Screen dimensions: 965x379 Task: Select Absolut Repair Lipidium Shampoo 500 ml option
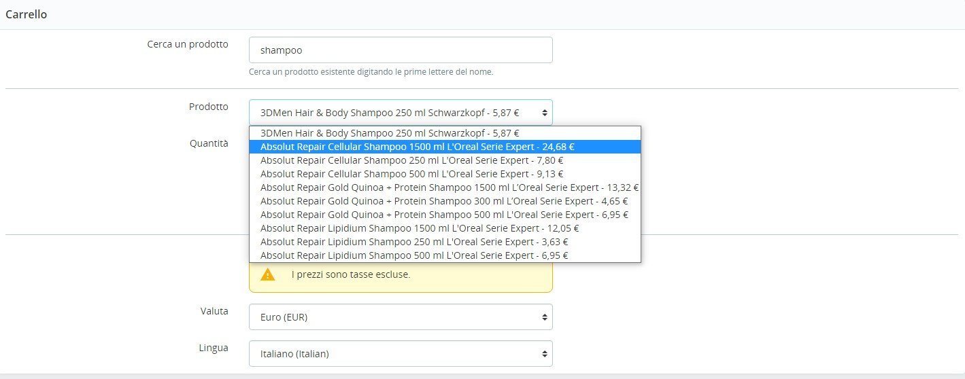[x=445, y=255]
